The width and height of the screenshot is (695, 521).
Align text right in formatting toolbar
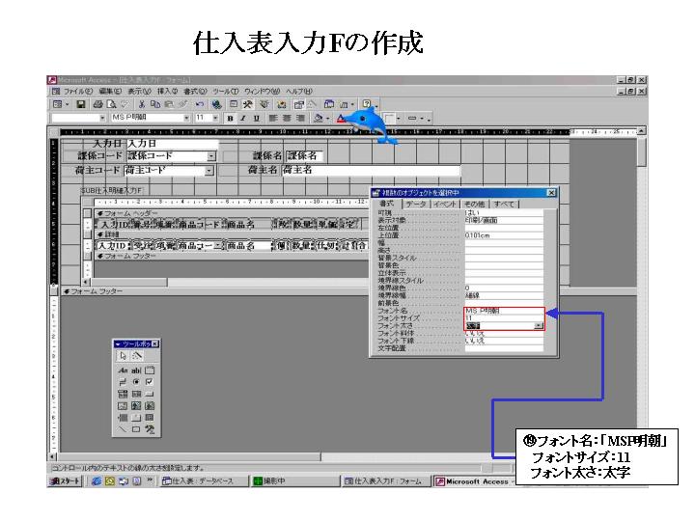[x=300, y=119]
